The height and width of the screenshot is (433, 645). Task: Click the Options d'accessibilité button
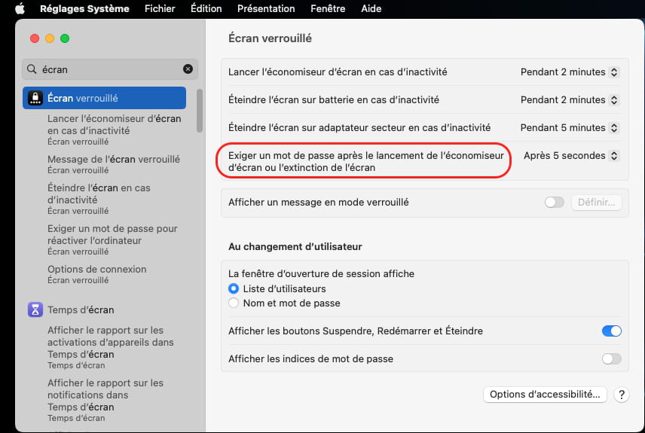[x=545, y=395]
